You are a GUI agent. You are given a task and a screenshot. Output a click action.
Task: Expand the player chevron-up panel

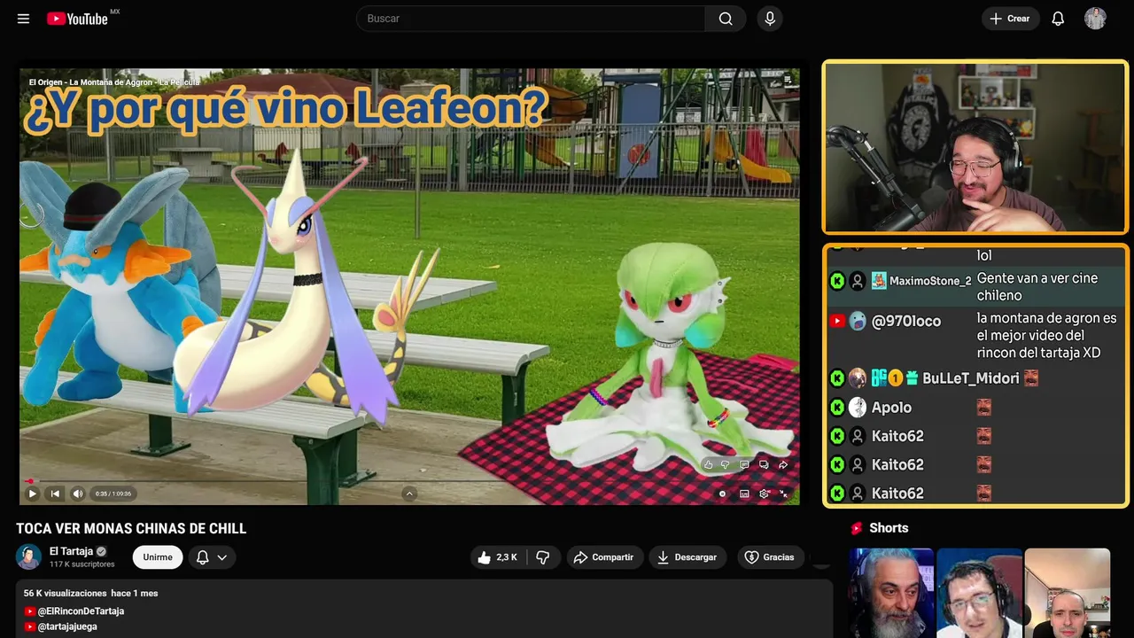pos(409,494)
